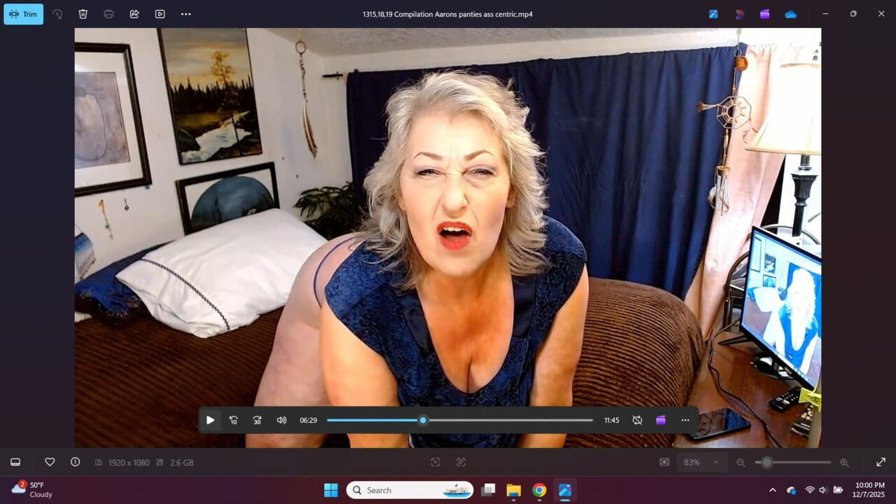Show hidden icons in the system tray

coord(772,490)
